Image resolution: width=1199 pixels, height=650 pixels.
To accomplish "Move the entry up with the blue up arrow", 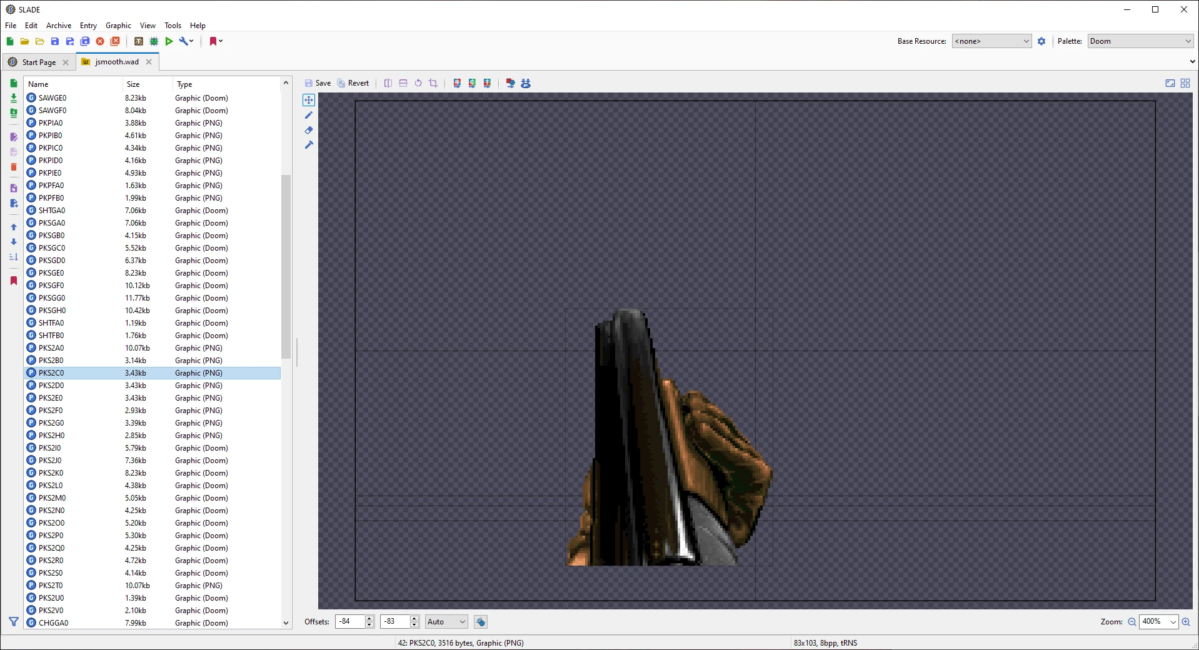I will (x=14, y=227).
